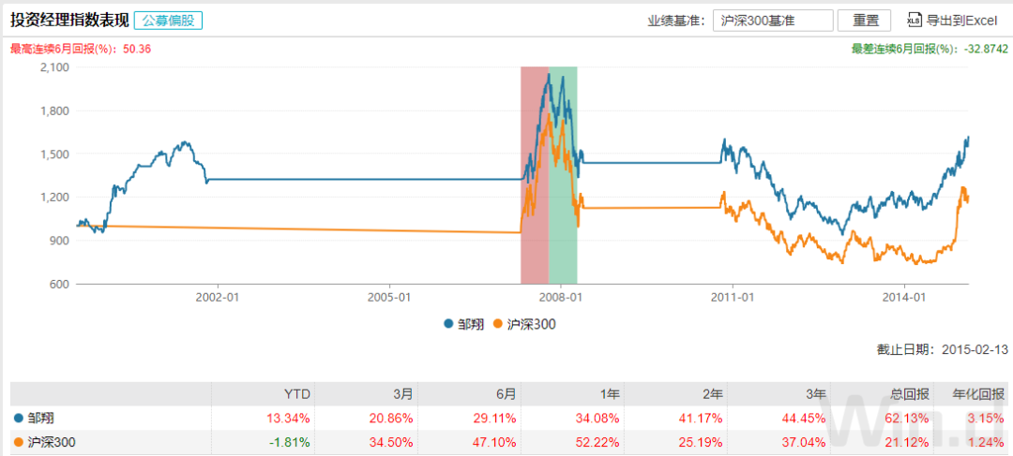Screen dimensions: 1013x456
Task: Toggle the 邹翔 legend series marker
Action: pyautogui.click(x=450, y=325)
